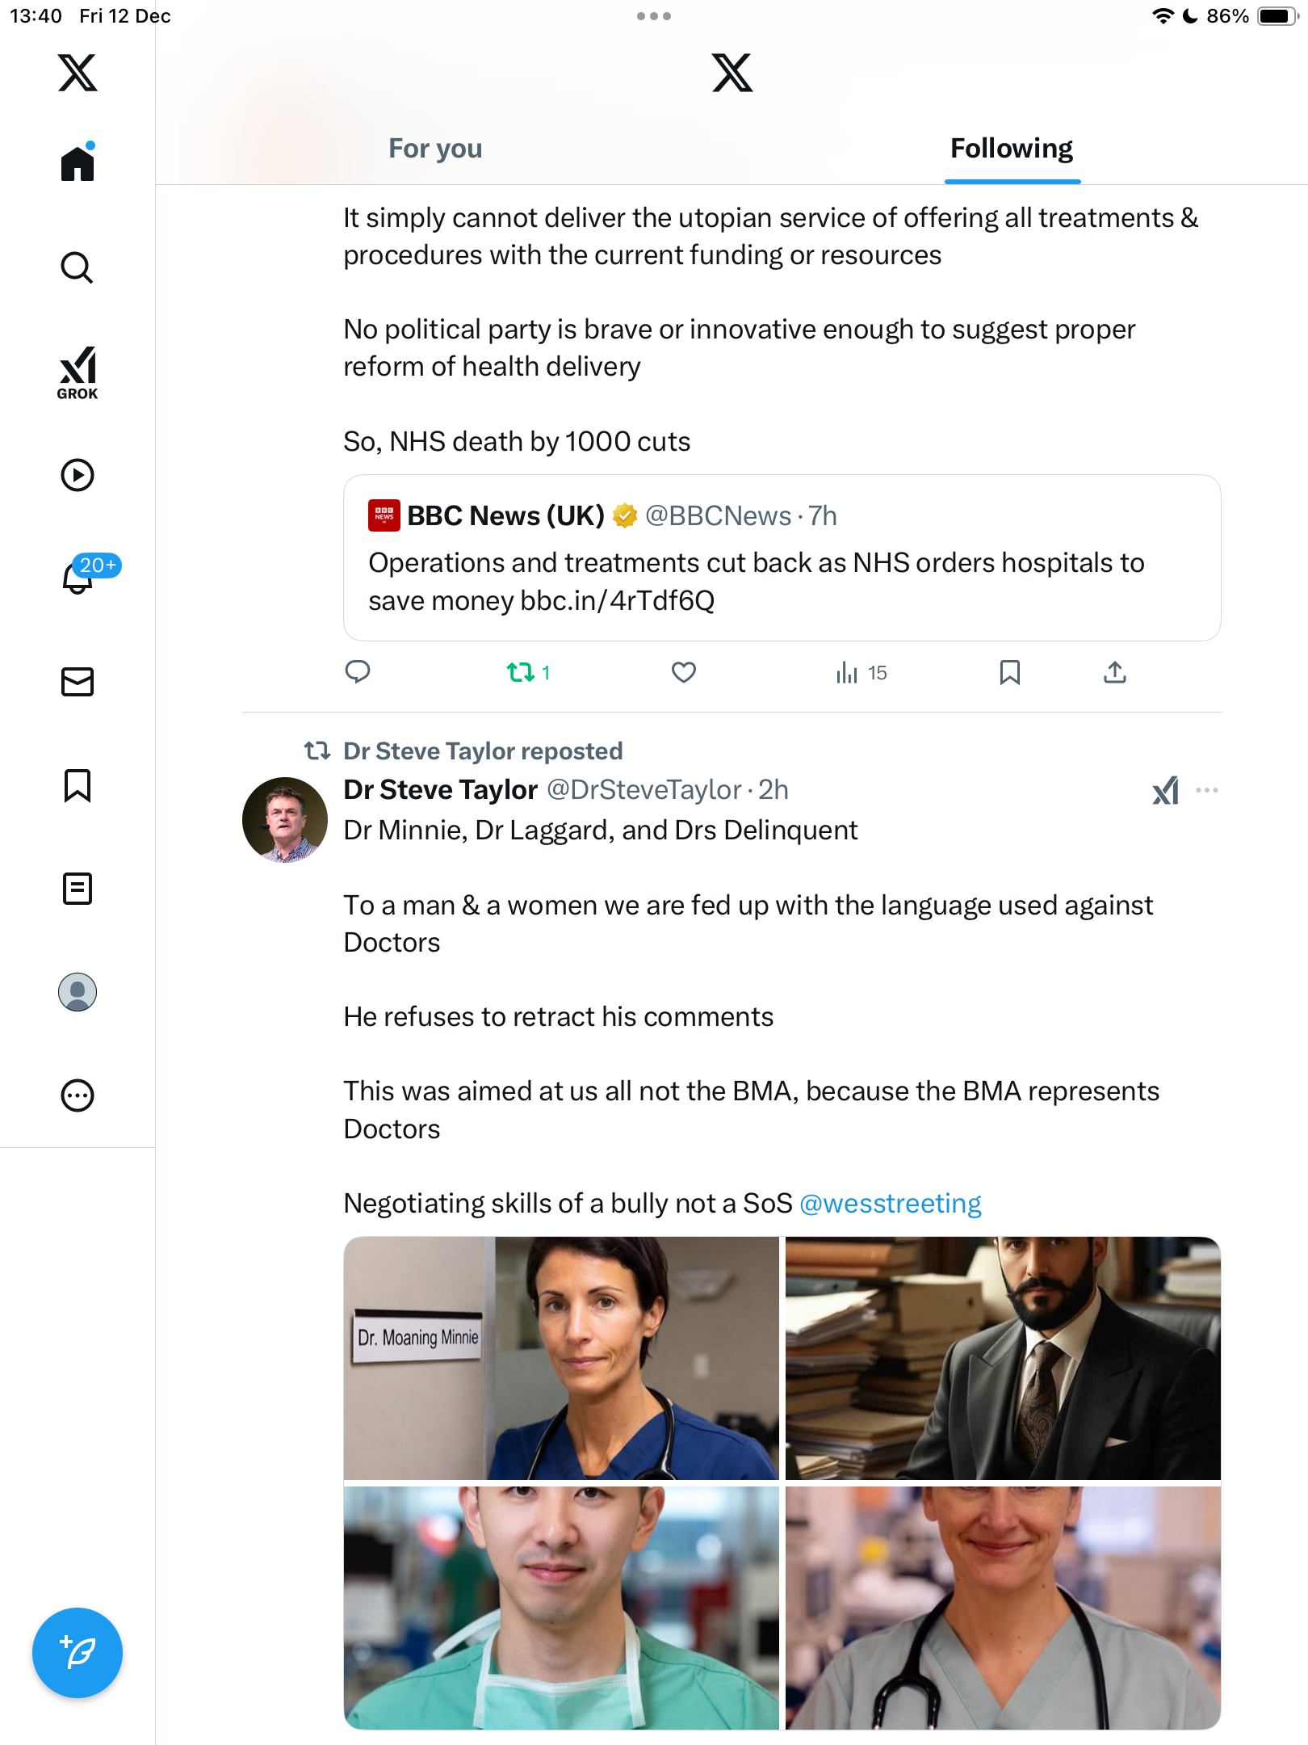Open notifications bell with 20+ badge
The height and width of the screenshot is (1745, 1308).
(79, 577)
